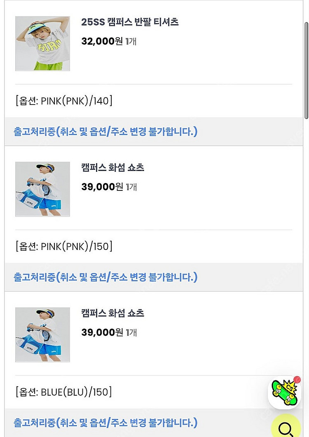The image size is (309, 437).
Task: Click the 캠퍼스 화섬 쇼츠 title above PINK(PNK)/150
Action: pos(113,168)
